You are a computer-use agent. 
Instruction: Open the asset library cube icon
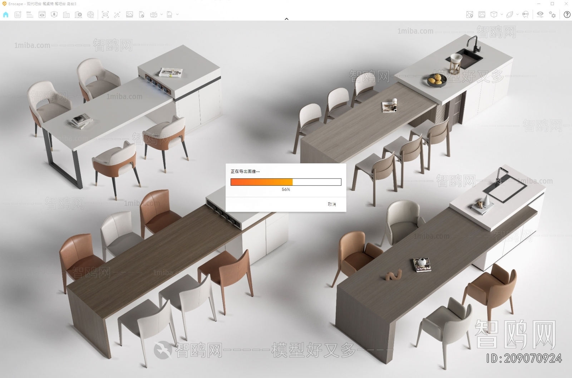tap(494, 15)
